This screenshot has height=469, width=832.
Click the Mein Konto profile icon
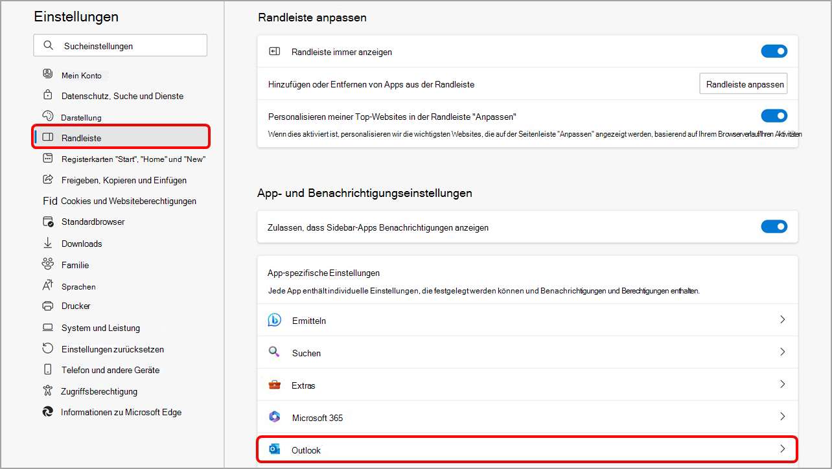(47, 74)
